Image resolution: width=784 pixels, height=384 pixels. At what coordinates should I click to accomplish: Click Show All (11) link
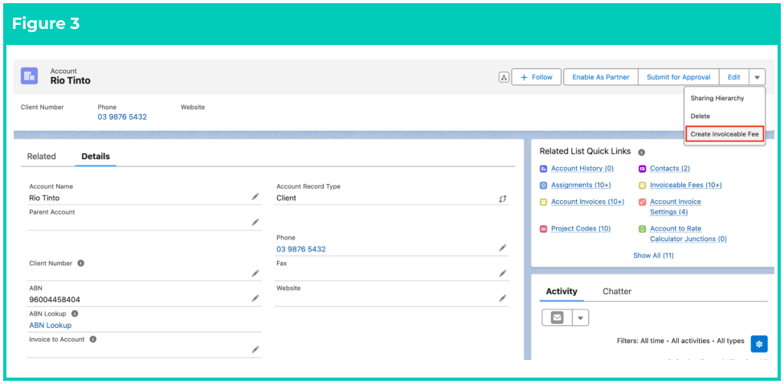653,255
